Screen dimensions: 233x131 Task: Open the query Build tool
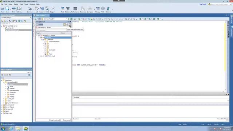click(x=47, y=9)
